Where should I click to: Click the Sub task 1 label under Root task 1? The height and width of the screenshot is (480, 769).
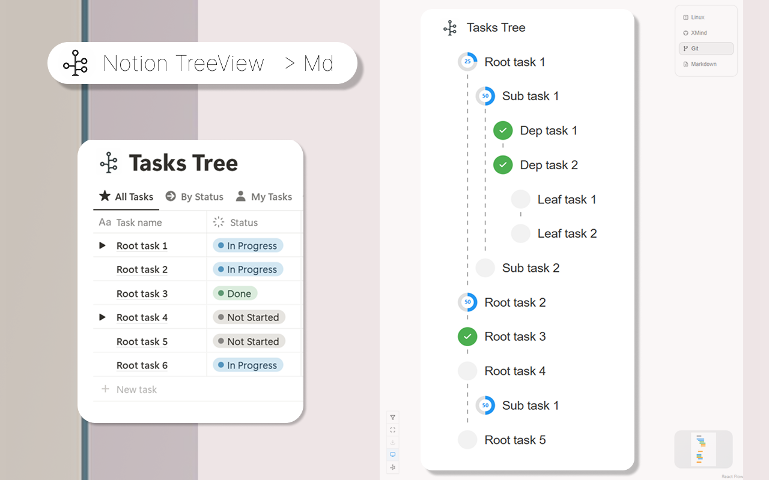tap(530, 96)
